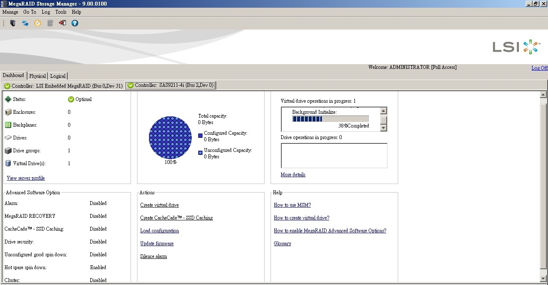Select the LSI Embedded MegaRAID controller tab
Screen dimensions: 548x285
pos(63,86)
